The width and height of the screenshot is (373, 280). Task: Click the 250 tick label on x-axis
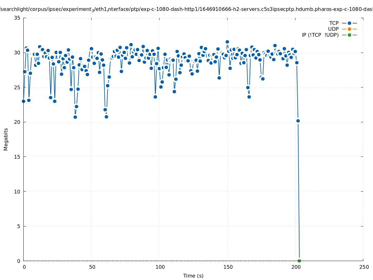click(364, 267)
